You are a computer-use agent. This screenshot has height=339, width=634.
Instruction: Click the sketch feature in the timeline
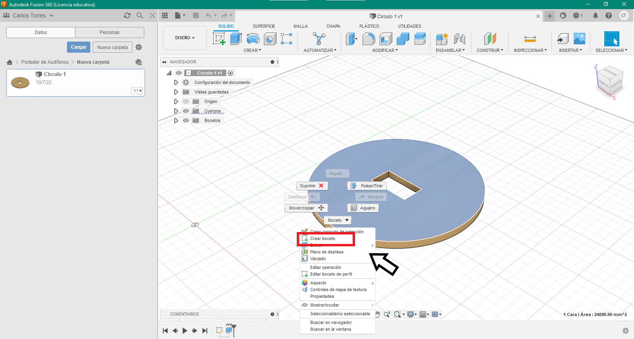point(219,330)
